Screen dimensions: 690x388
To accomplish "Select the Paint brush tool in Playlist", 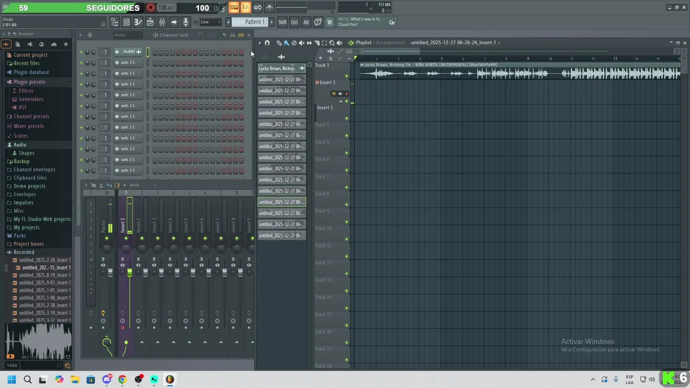I will click(x=286, y=43).
